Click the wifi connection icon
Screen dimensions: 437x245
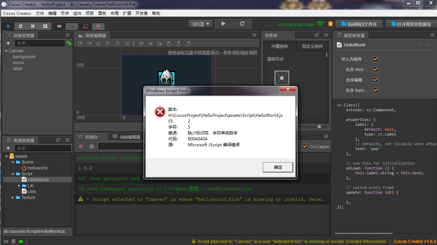[320, 24]
